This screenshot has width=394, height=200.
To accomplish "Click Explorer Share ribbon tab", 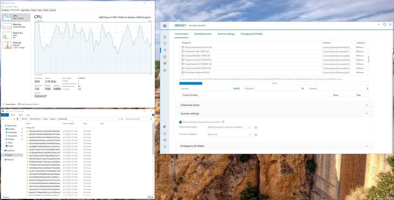I will tap(20, 115).
